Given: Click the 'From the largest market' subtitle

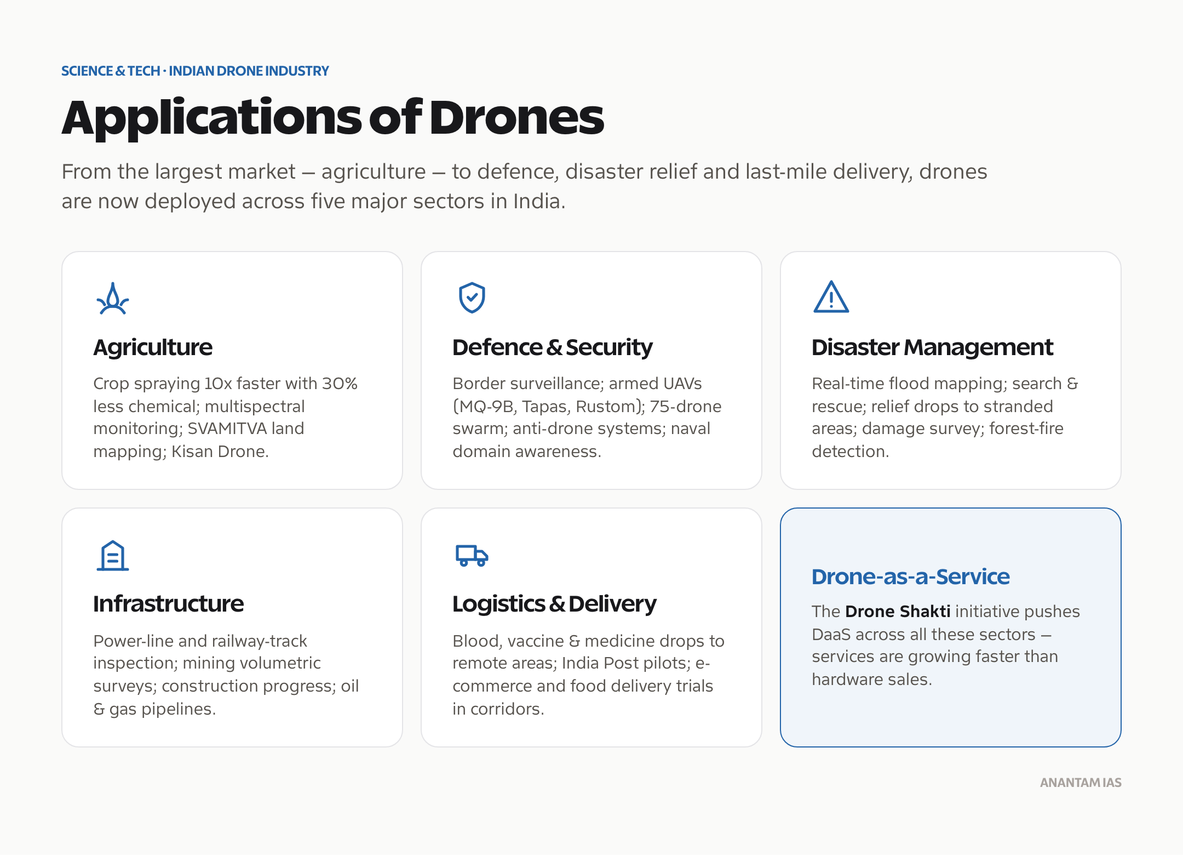Looking at the screenshot, I should [524, 186].
